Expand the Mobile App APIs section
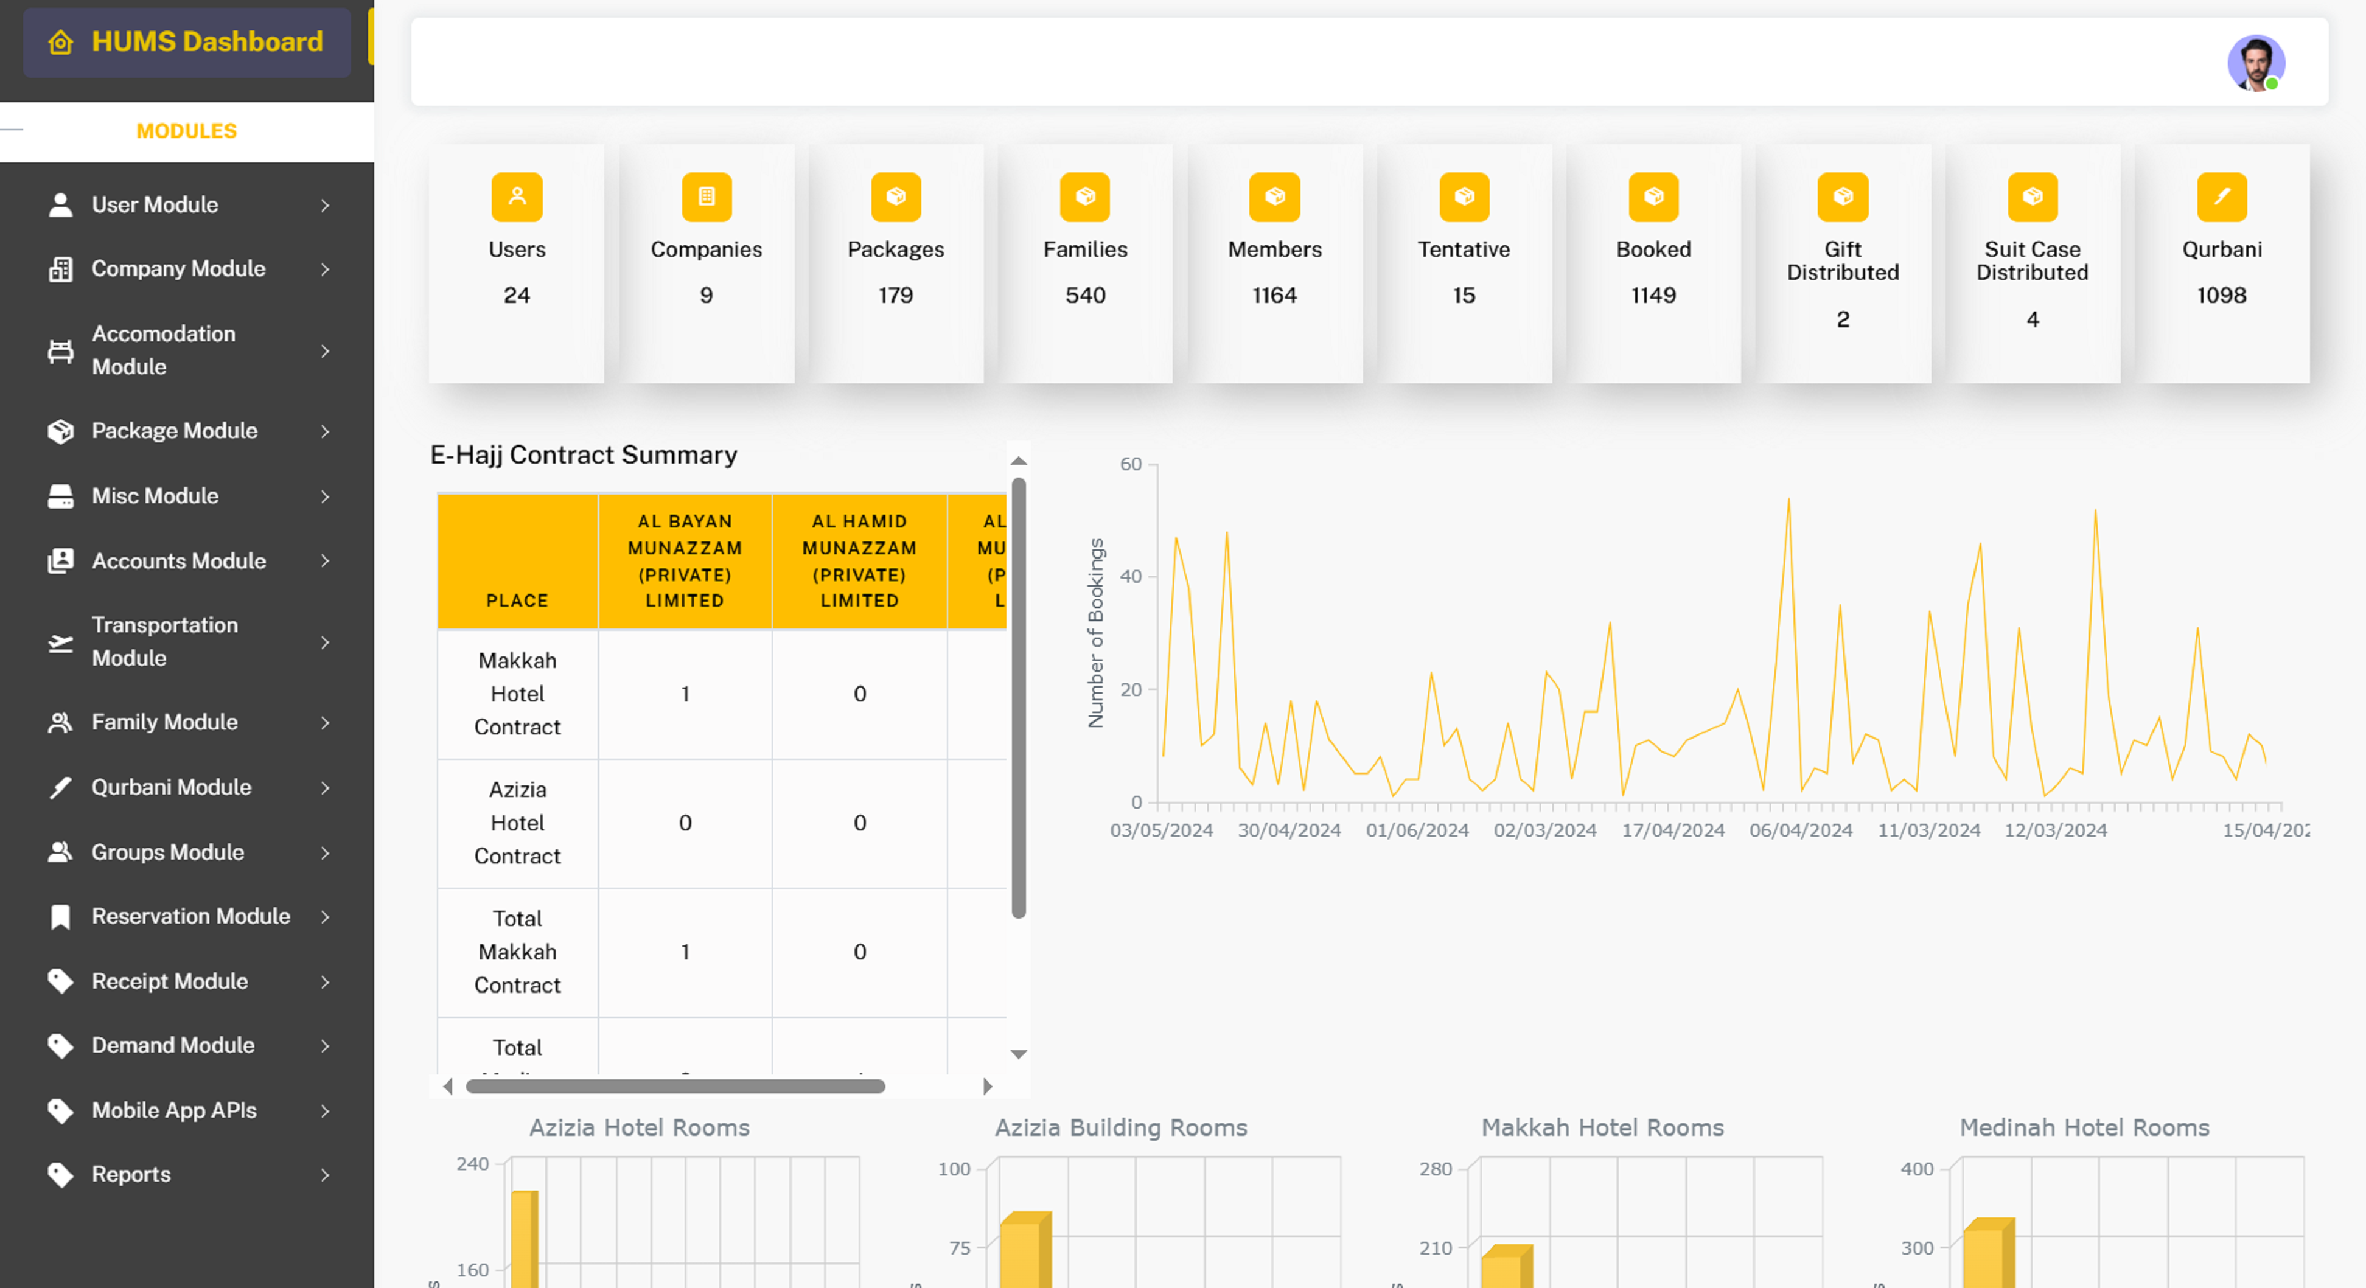 pyautogui.click(x=326, y=1110)
